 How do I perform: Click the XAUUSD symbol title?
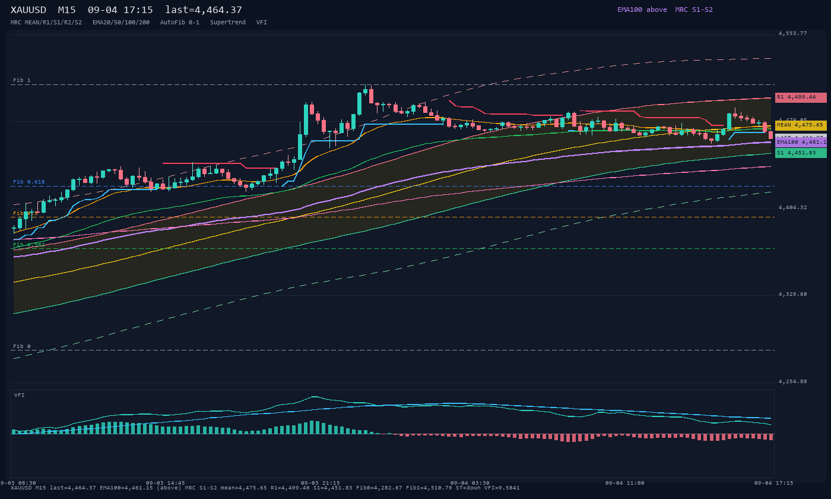click(x=28, y=10)
